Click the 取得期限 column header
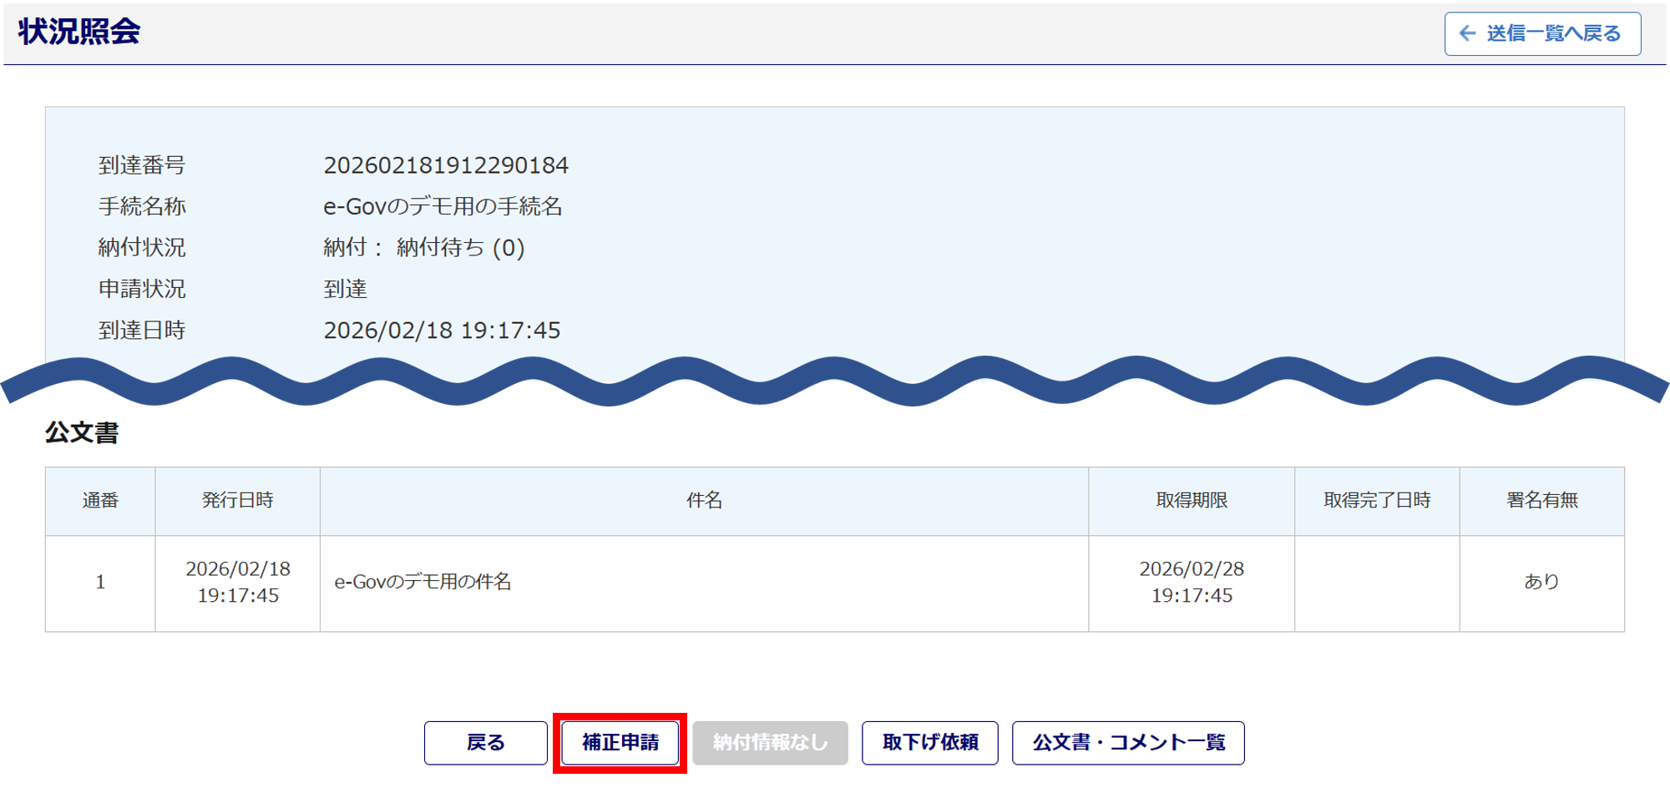This screenshot has width=1670, height=798. [x=1191, y=500]
